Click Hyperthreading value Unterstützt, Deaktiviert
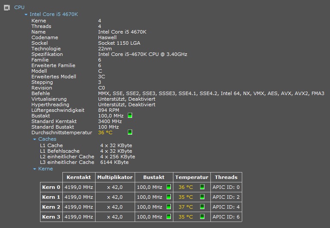The height and width of the screenshot is (228, 330). pyautogui.click(x=126, y=105)
